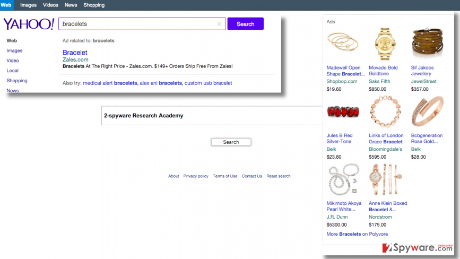Open Links of London Grace Bracelet title

[x=386, y=139]
